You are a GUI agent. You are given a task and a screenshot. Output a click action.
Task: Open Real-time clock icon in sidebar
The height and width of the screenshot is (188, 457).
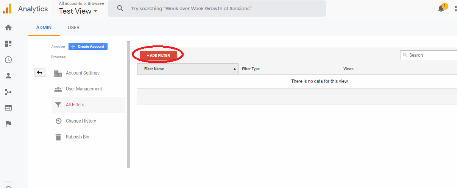coord(8,60)
